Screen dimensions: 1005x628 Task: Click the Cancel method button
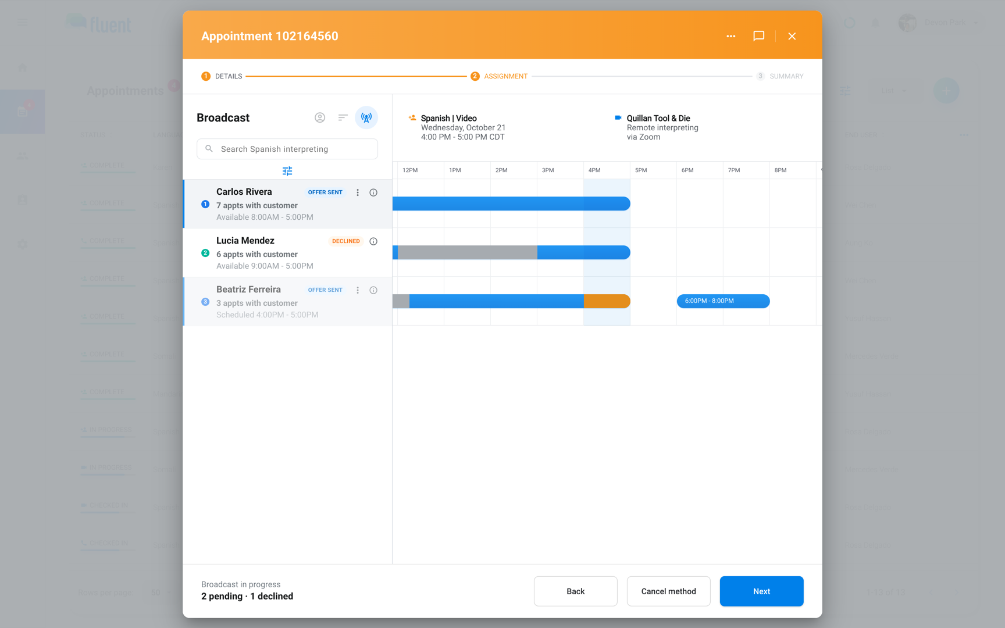click(669, 591)
